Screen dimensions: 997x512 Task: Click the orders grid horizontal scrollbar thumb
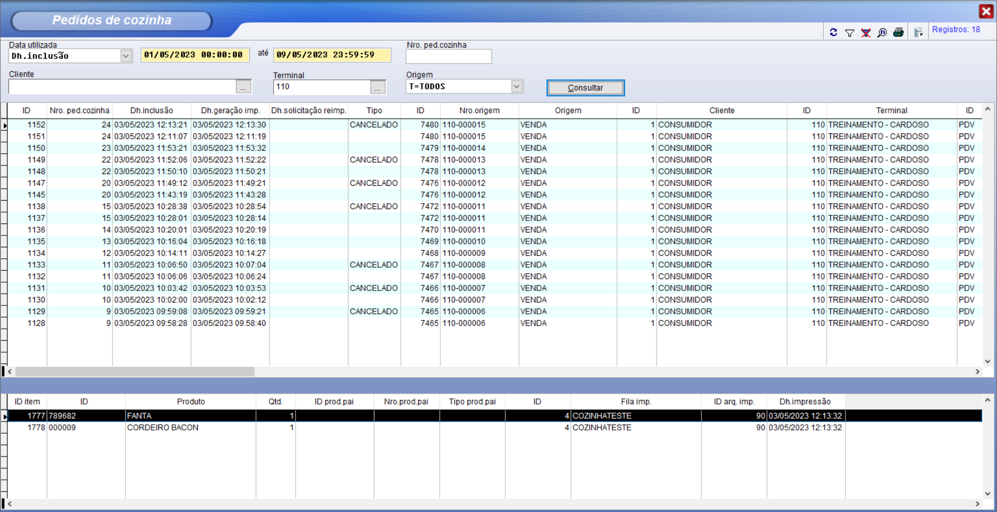coord(134,372)
